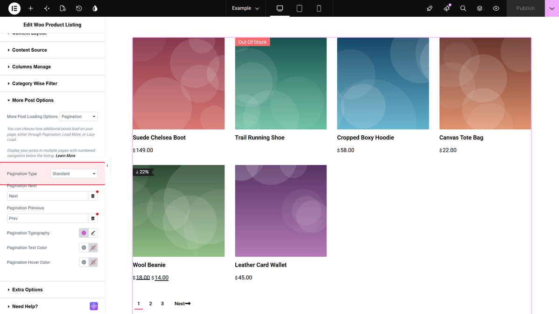Click the Trail Running Shoe title
This screenshot has height=314, width=559.
coord(260,138)
